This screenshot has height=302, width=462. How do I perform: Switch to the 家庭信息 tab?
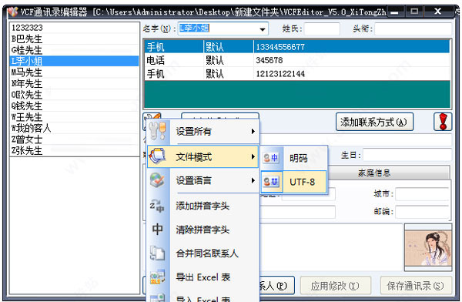[374, 173]
